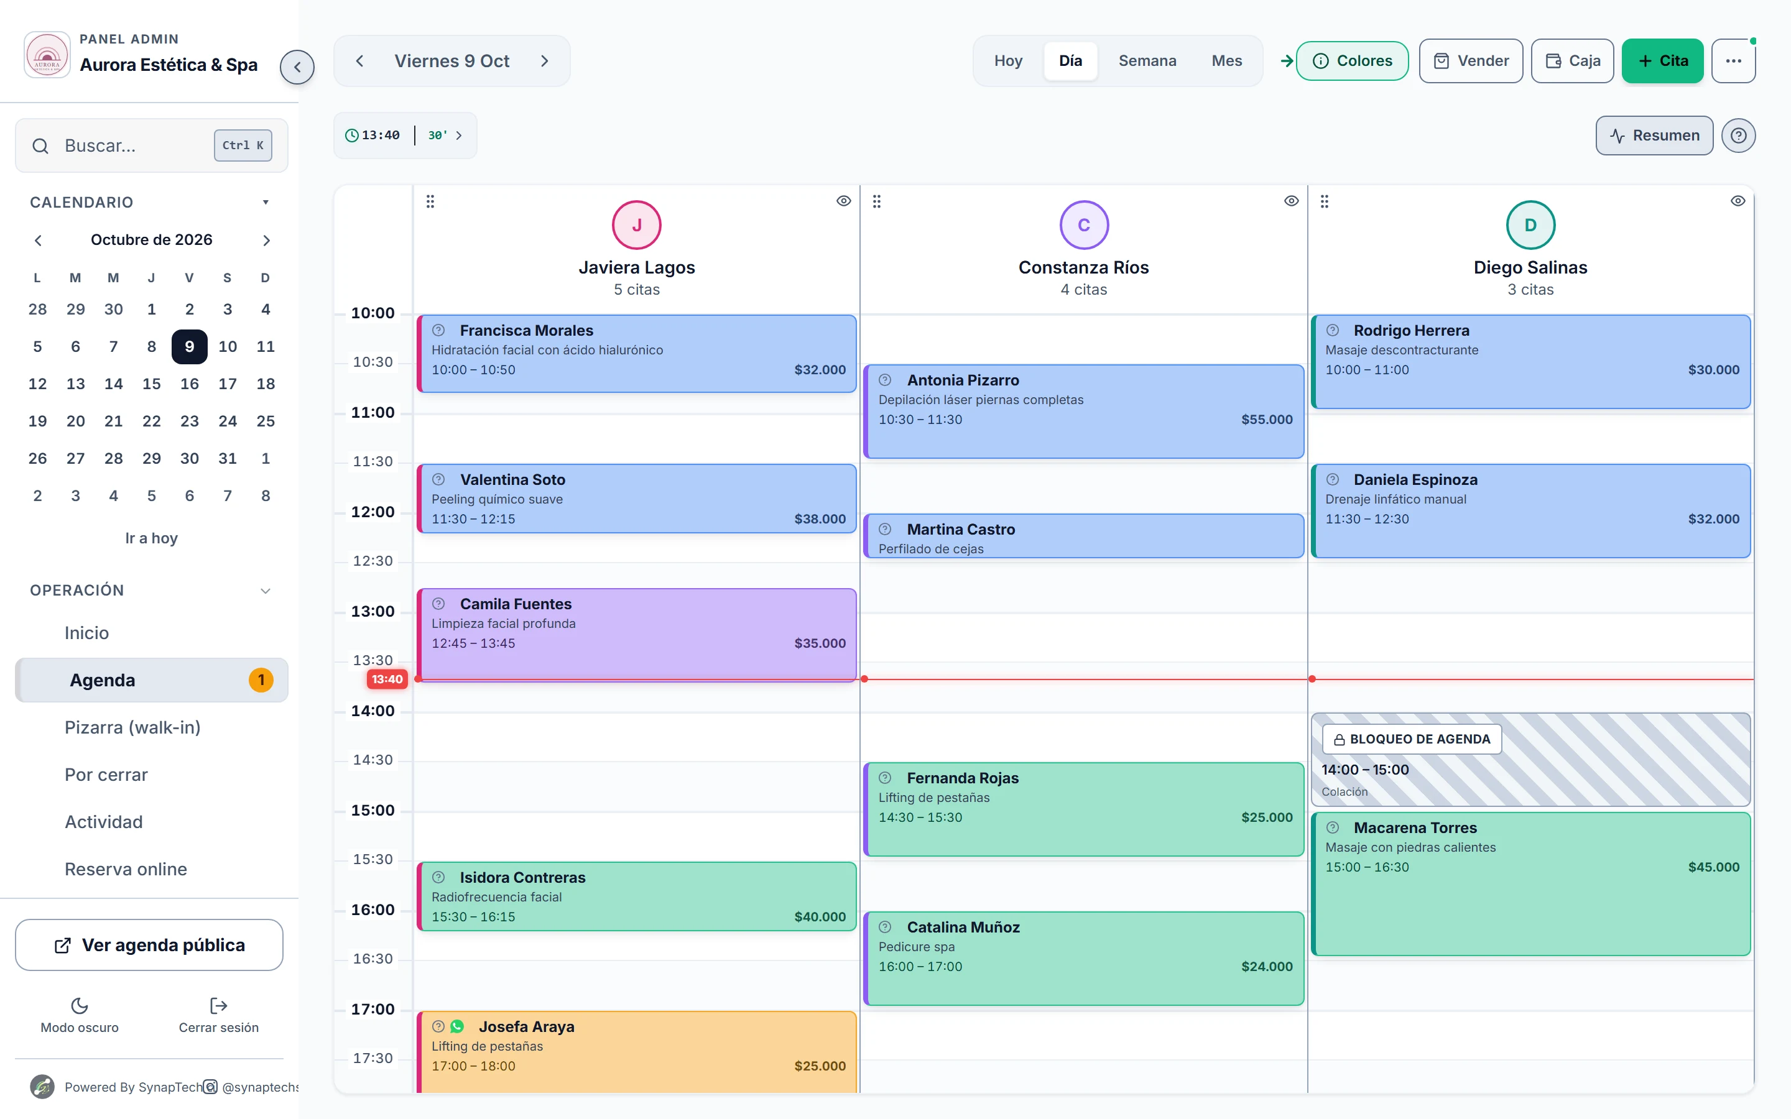Toggle the Colores color legend
The height and width of the screenshot is (1119, 1791).
[x=1352, y=61]
